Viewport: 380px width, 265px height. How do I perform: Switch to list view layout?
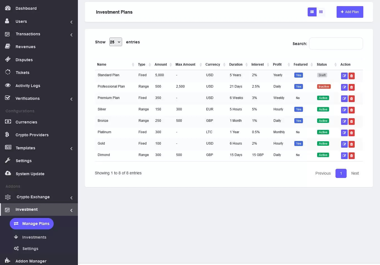coord(312,12)
